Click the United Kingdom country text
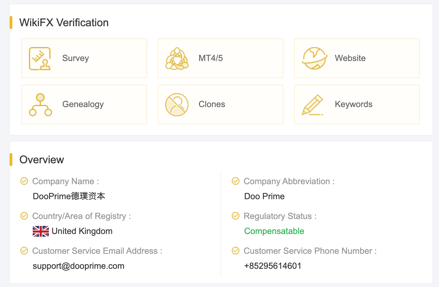The height and width of the screenshot is (287, 439). (x=82, y=231)
